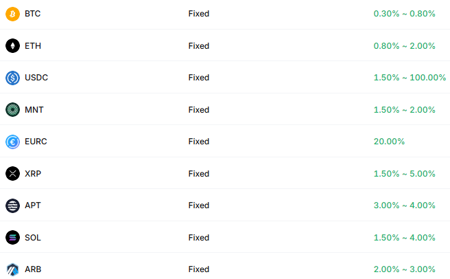Select the USDC 1.50% ~ 100.00% rate

coord(410,78)
